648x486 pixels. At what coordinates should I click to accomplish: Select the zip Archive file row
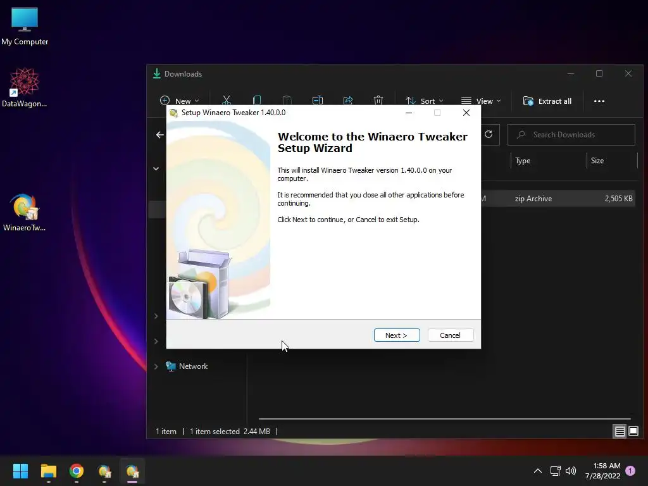pos(558,199)
